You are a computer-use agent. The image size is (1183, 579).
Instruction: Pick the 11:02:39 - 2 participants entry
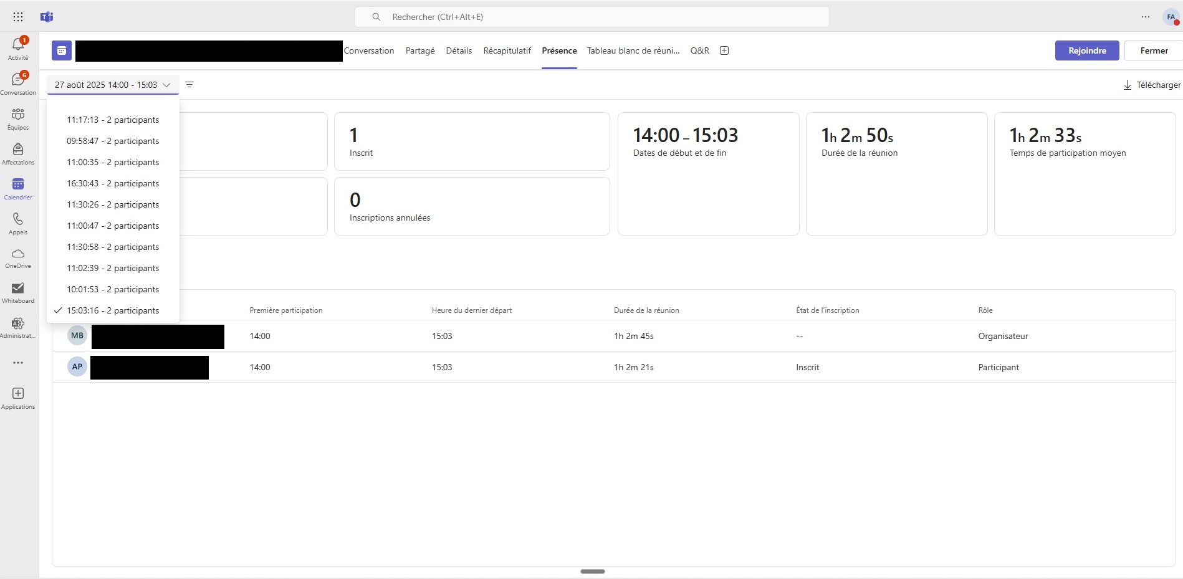(113, 268)
